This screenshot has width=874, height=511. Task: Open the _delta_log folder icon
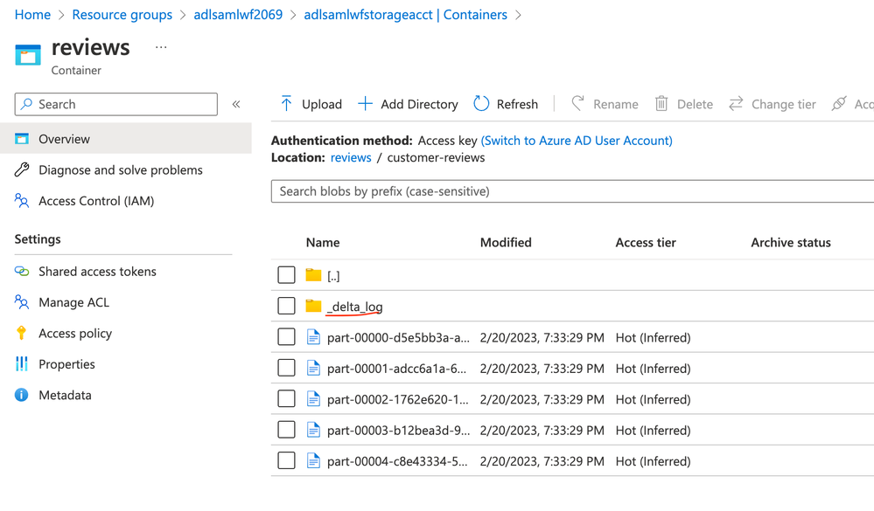(x=313, y=307)
